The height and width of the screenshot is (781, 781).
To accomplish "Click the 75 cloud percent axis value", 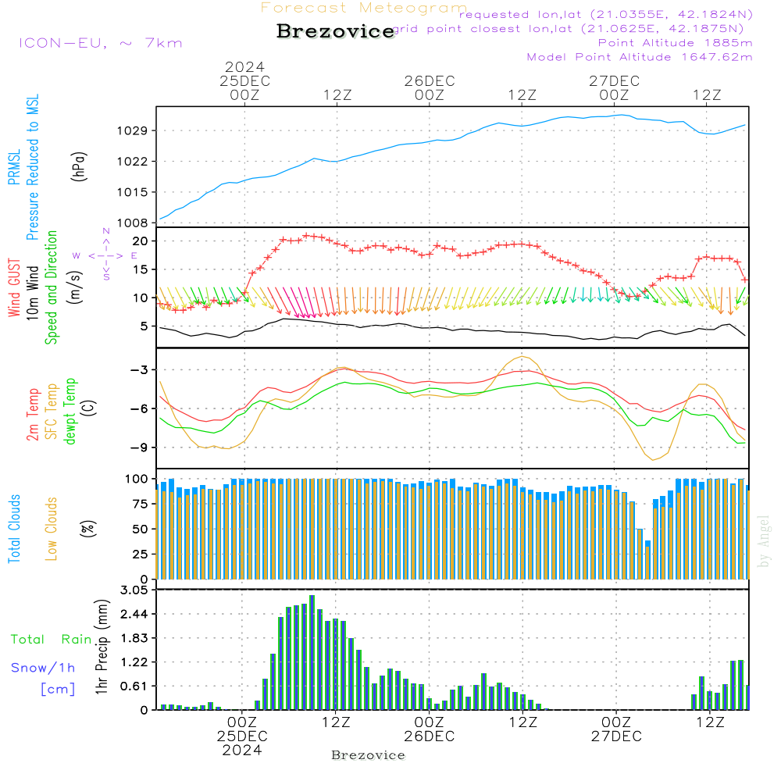I will tap(141, 504).
